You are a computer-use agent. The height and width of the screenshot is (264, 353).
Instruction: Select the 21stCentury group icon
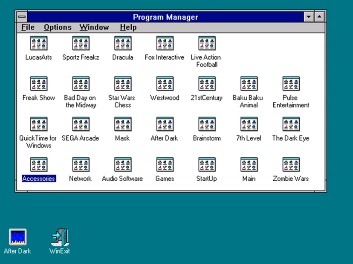207,84
